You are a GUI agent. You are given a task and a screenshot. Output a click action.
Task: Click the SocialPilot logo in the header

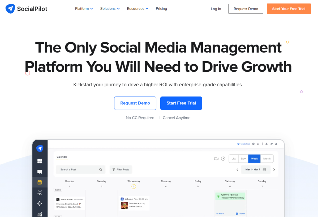[26, 9]
